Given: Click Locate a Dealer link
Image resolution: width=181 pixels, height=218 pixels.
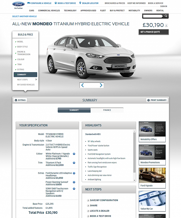Looking at the screenshot, I should [100, 211].
